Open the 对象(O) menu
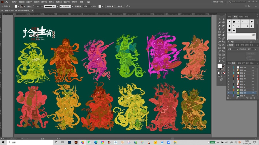The image size is (259, 145). click(29, 2)
